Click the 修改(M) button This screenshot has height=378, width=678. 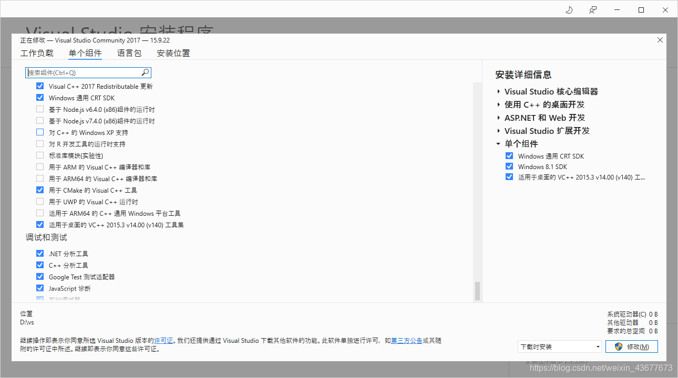point(631,346)
